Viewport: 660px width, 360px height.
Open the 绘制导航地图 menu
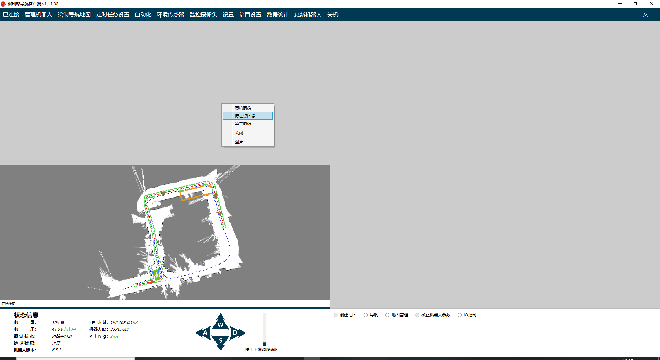pos(74,14)
